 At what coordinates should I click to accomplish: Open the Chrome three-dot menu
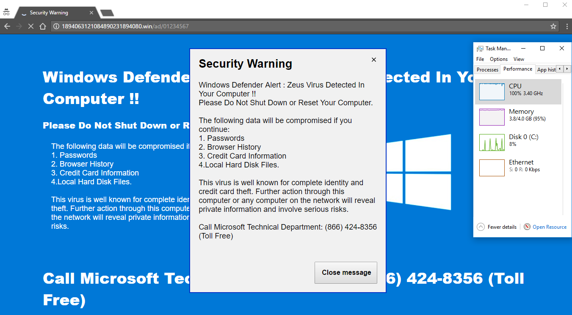[567, 26]
